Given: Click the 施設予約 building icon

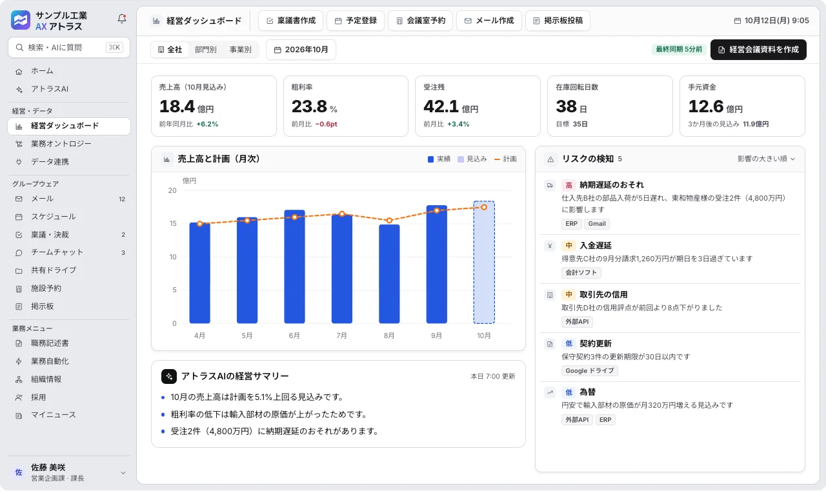Looking at the screenshot, I should [19, 288].
